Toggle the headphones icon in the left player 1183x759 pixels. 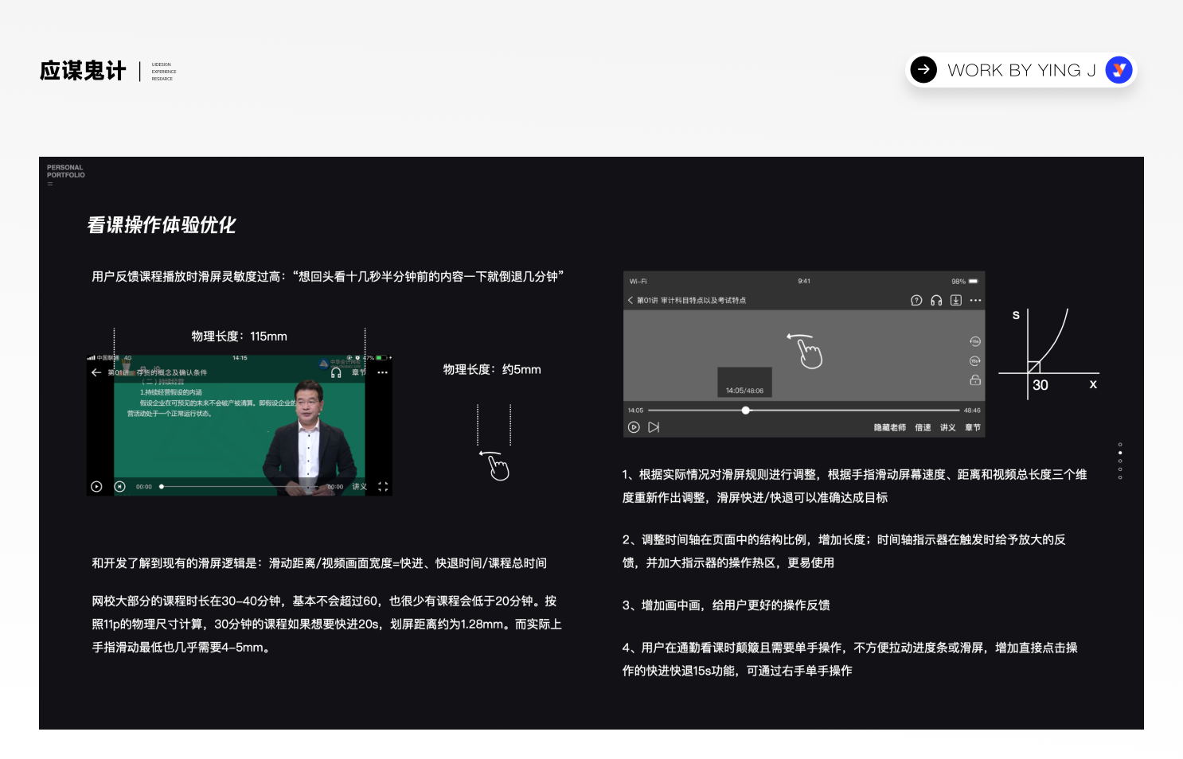(336, 372)
